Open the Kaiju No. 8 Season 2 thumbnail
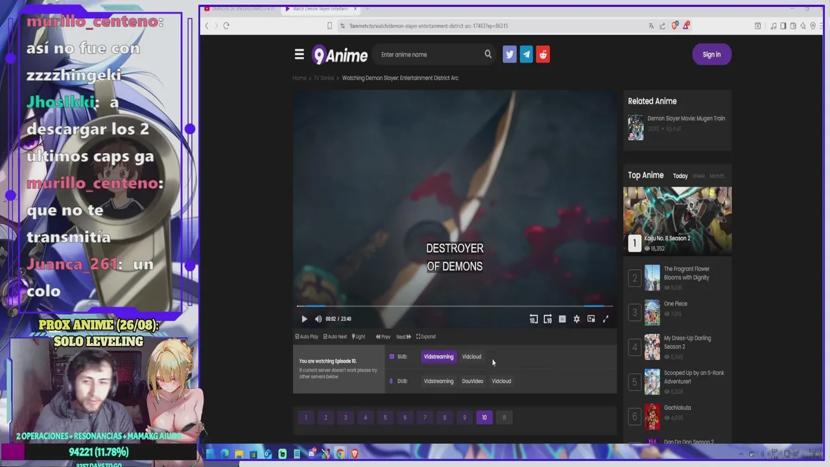Screen dimensions: 830x467 pos(678,221)
